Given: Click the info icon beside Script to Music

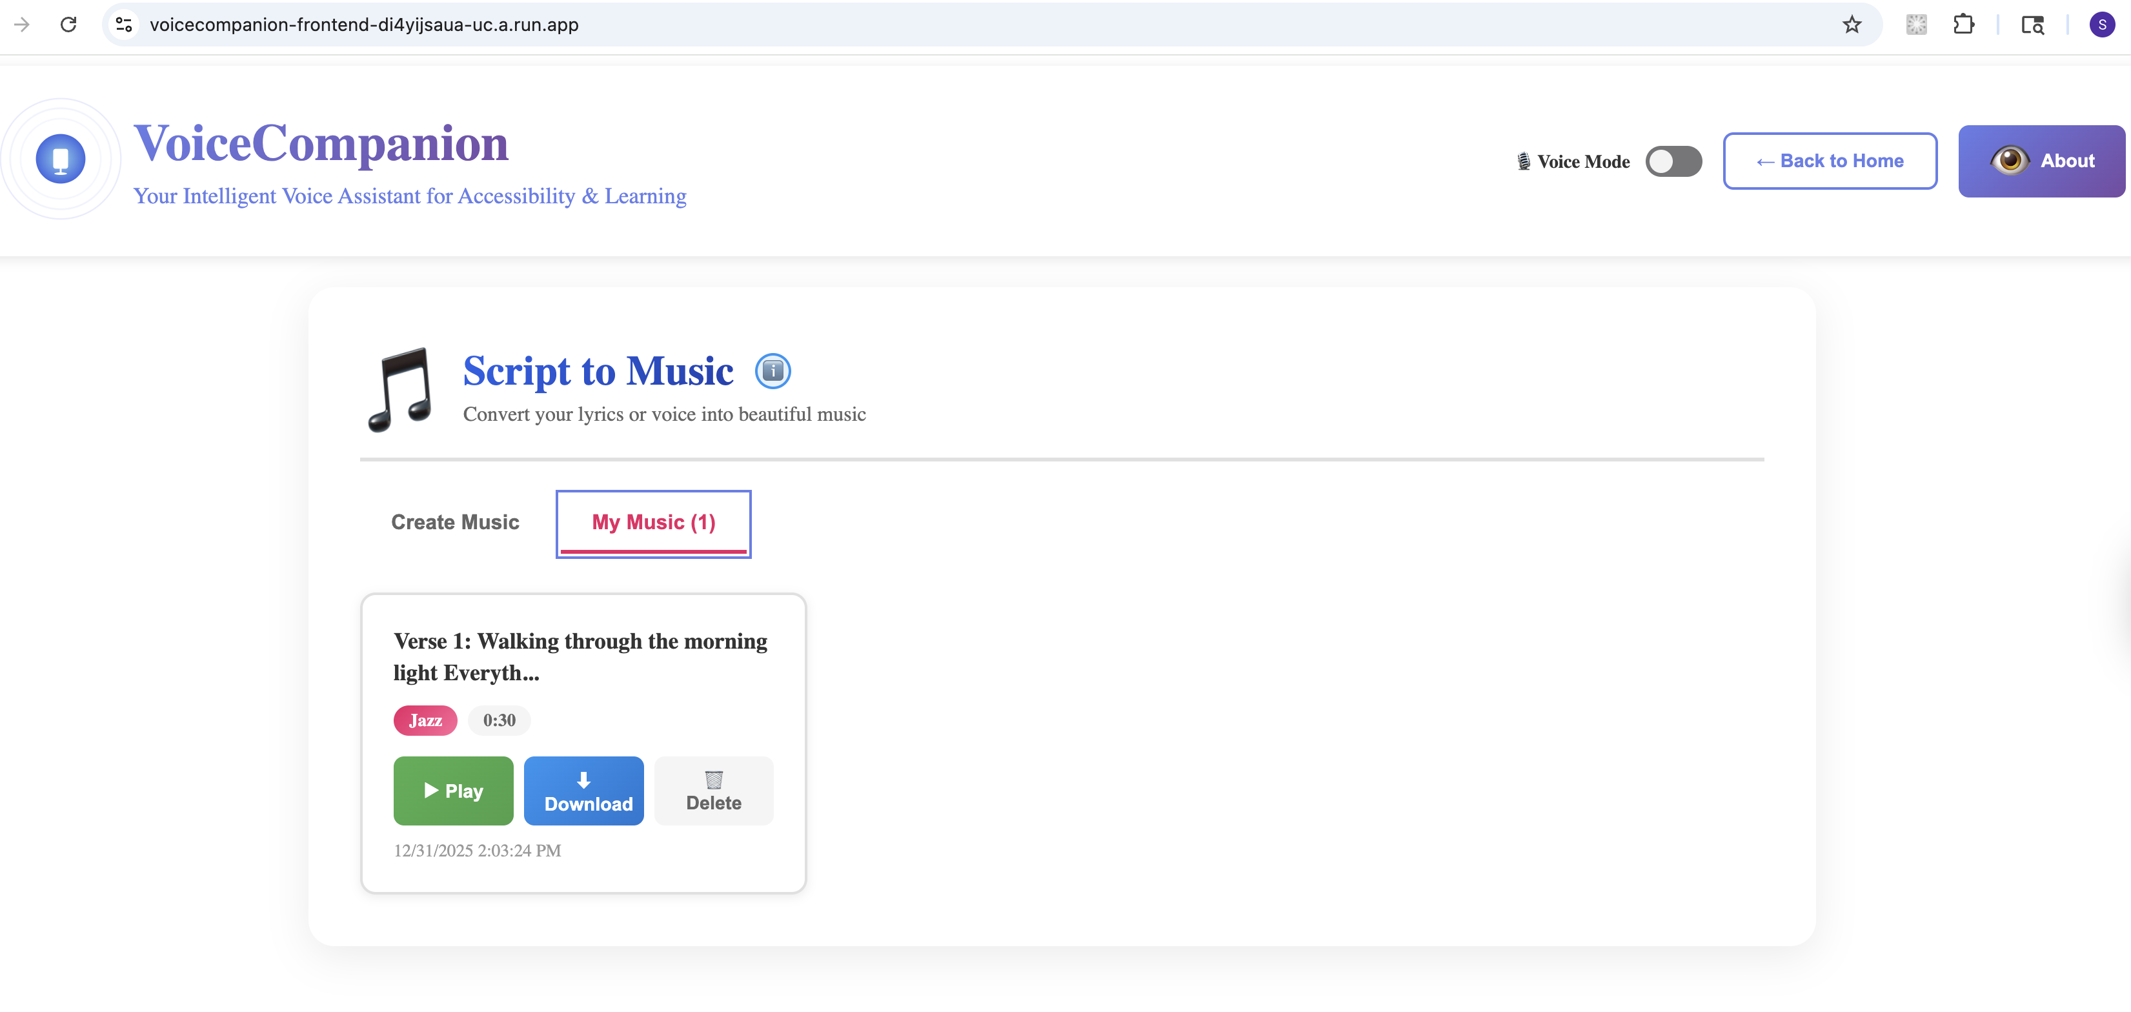Looking at the screenshot, I should pyautogui.click(x=773, y=370).
